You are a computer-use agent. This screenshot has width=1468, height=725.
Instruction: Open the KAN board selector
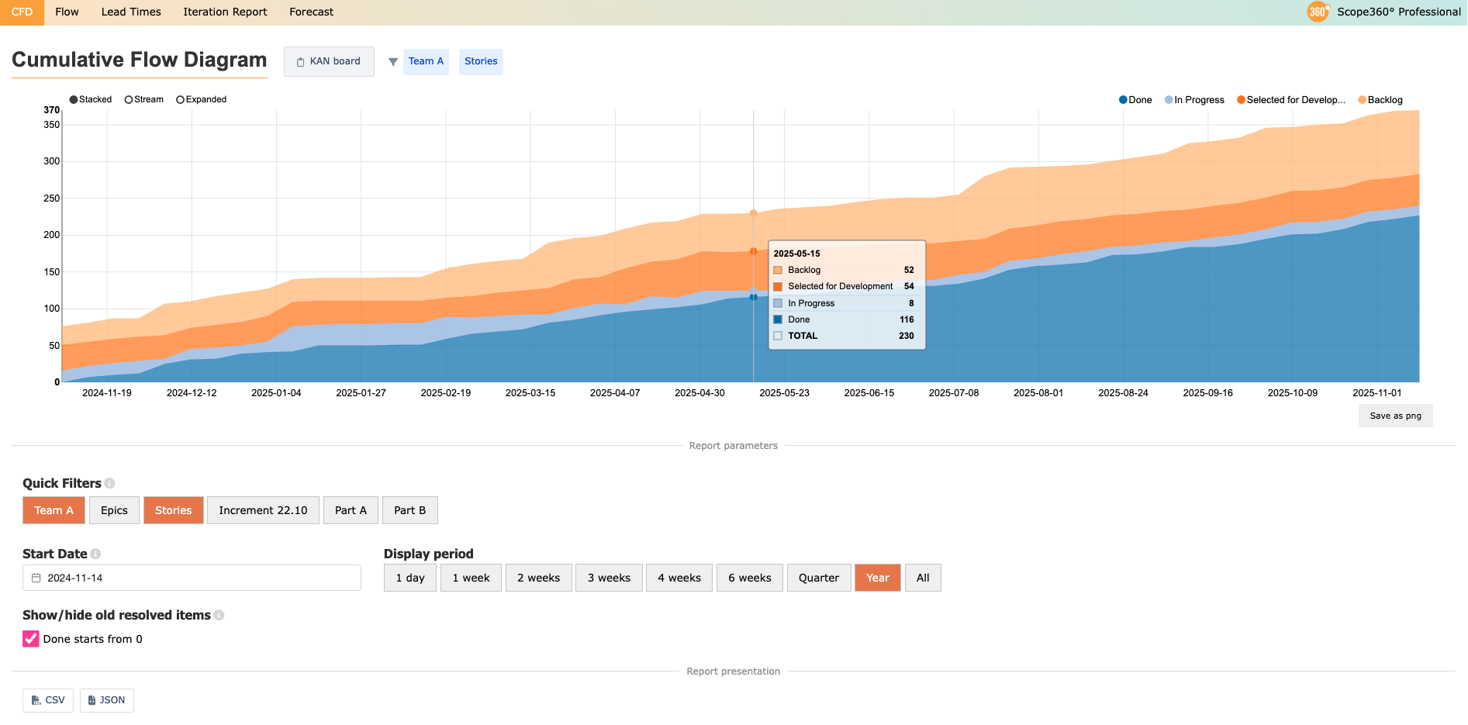click(x=329, y=62)
